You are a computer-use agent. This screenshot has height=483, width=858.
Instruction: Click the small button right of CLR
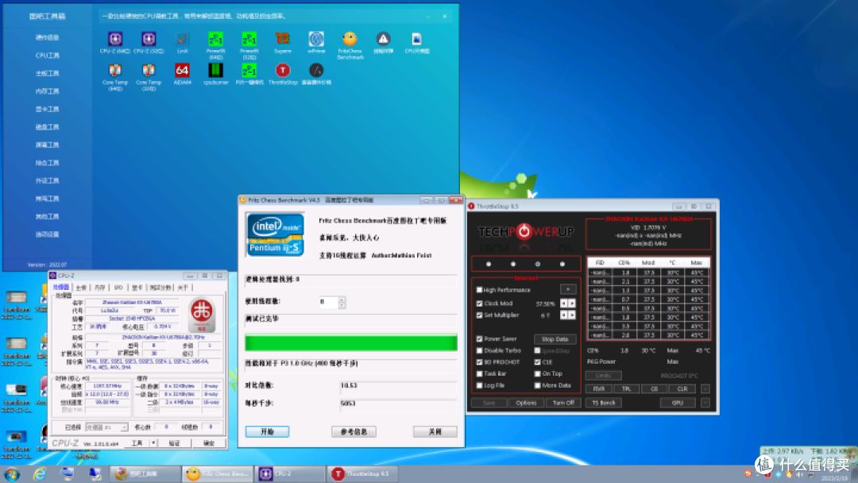point(705,389)
